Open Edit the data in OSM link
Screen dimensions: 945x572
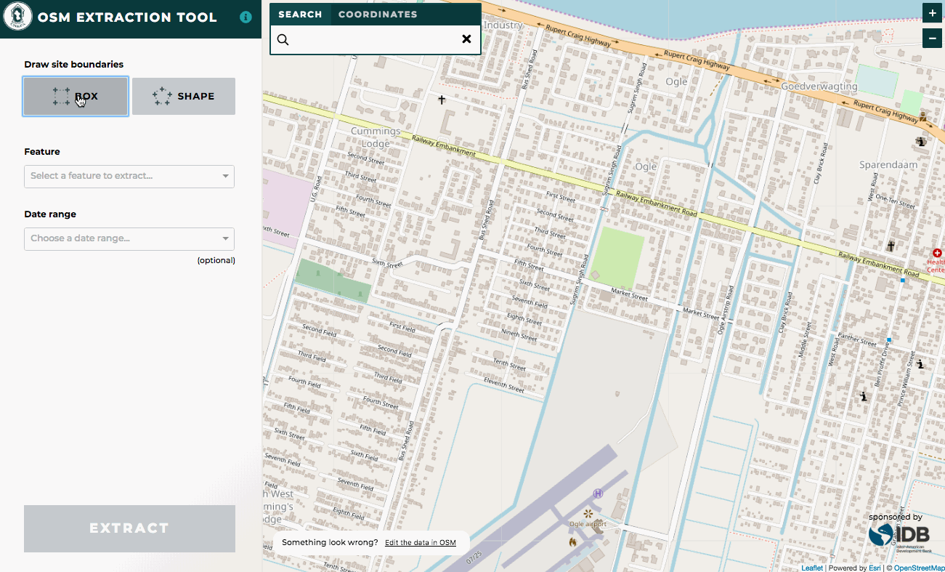point(421,543)
